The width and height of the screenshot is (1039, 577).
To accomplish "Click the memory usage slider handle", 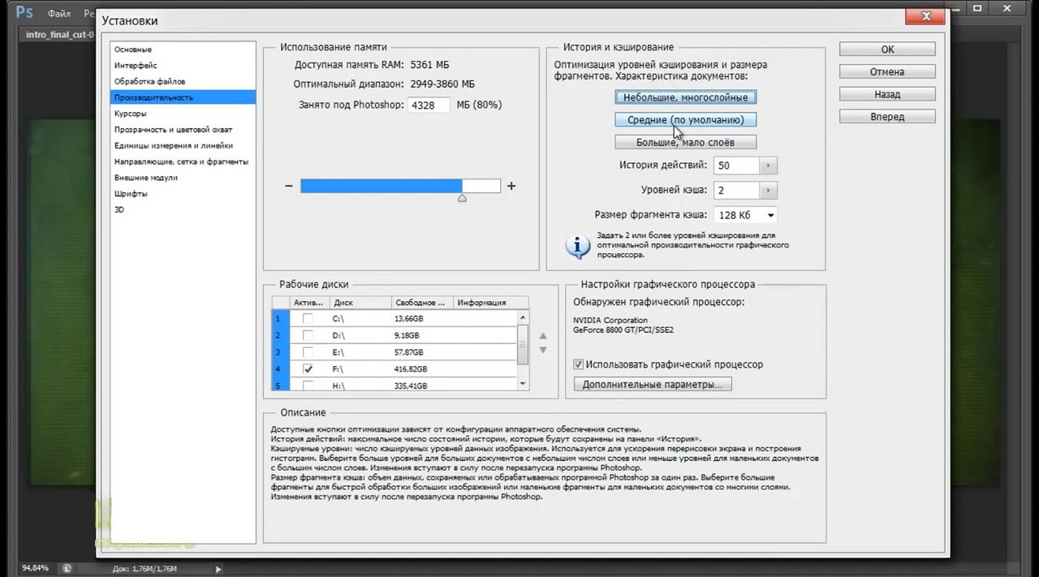I will (x=462, y=197).
